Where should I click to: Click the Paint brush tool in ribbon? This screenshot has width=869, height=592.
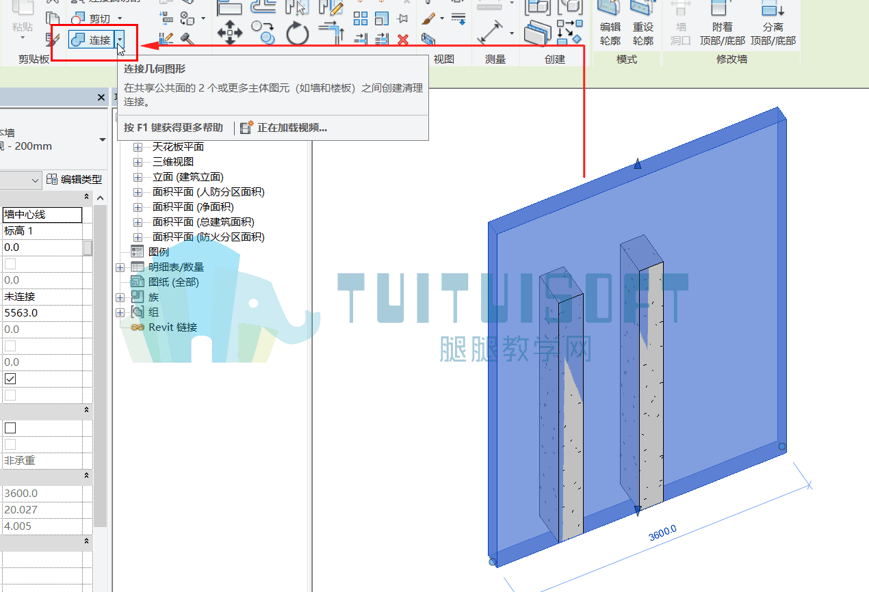click(x=429, y=18)
